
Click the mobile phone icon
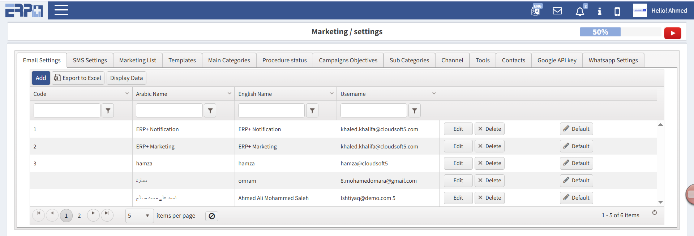click(x=617, y=12)
